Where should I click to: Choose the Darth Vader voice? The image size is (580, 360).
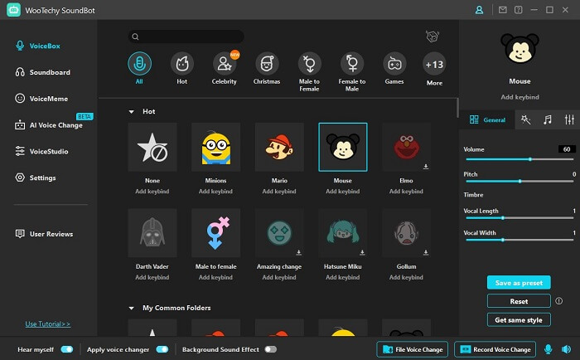[152, 233]
